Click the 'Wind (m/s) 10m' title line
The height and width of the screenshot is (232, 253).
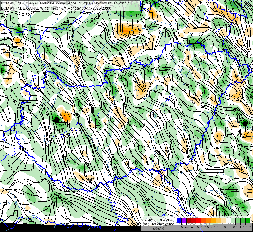coord(56,8)
